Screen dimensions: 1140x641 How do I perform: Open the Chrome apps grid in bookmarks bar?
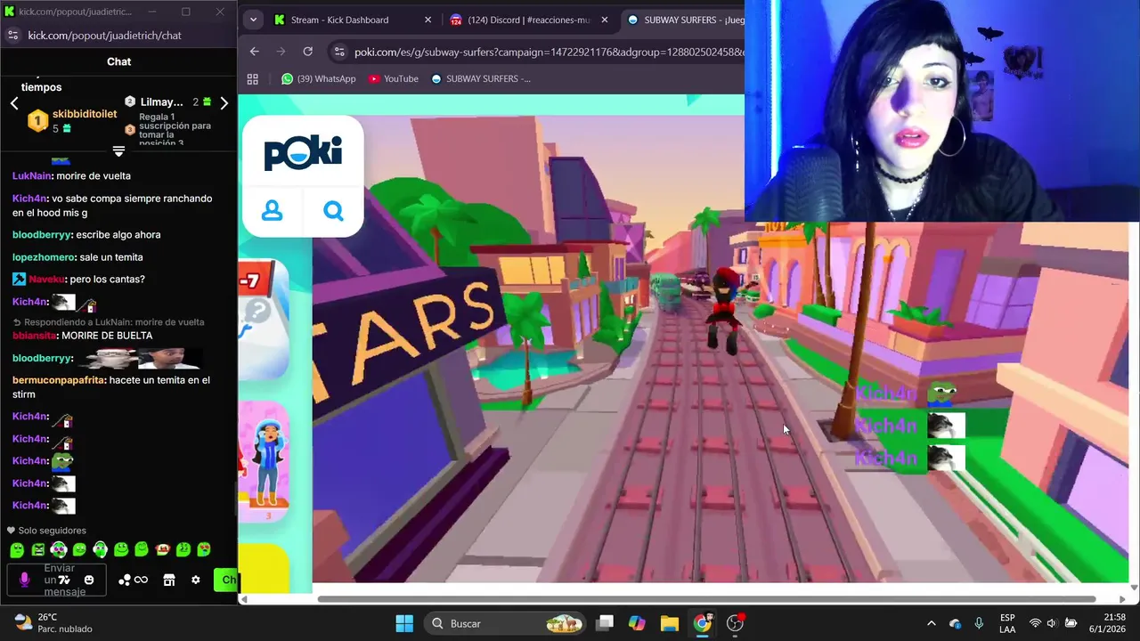coord(253,78)
